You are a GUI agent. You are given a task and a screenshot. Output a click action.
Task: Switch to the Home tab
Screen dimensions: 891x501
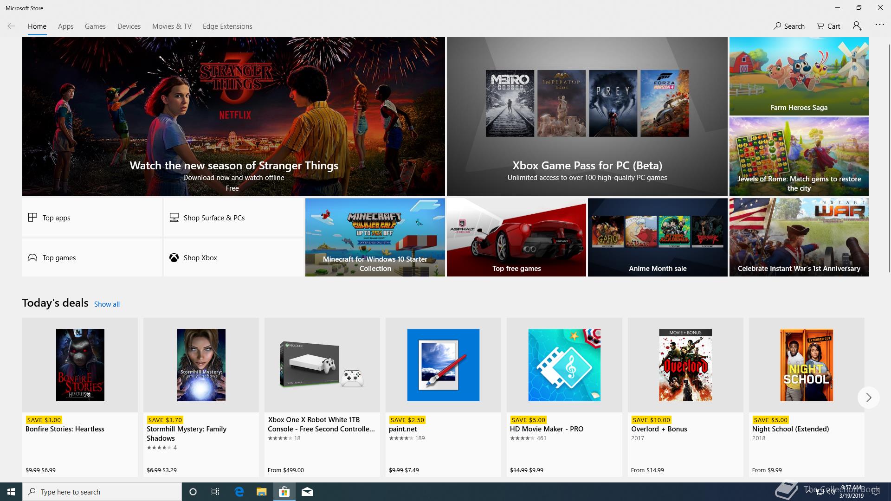pyautogui.click(x=37, y=26)
